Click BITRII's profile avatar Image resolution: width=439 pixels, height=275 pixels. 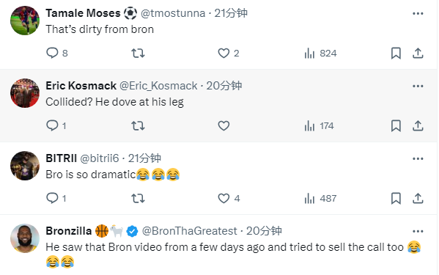(25, 166)
